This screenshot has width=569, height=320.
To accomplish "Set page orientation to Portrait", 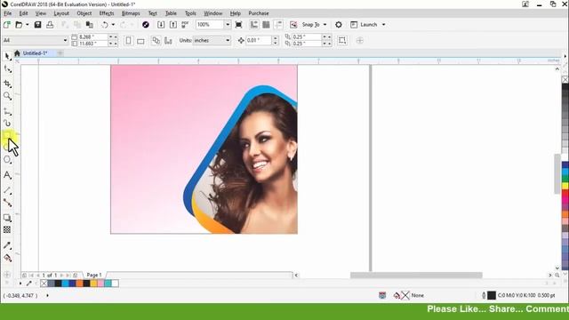I will point(128,40).
